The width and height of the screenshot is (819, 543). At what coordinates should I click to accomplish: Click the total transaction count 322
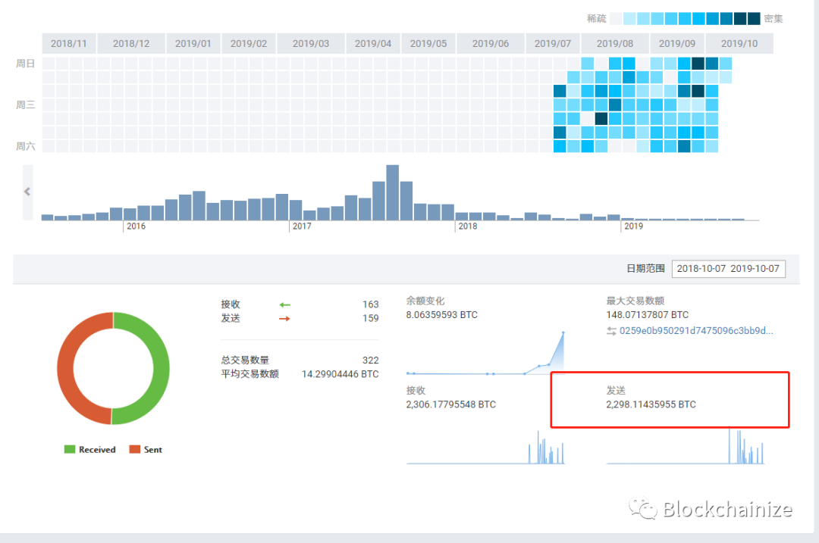pos(370,360)
